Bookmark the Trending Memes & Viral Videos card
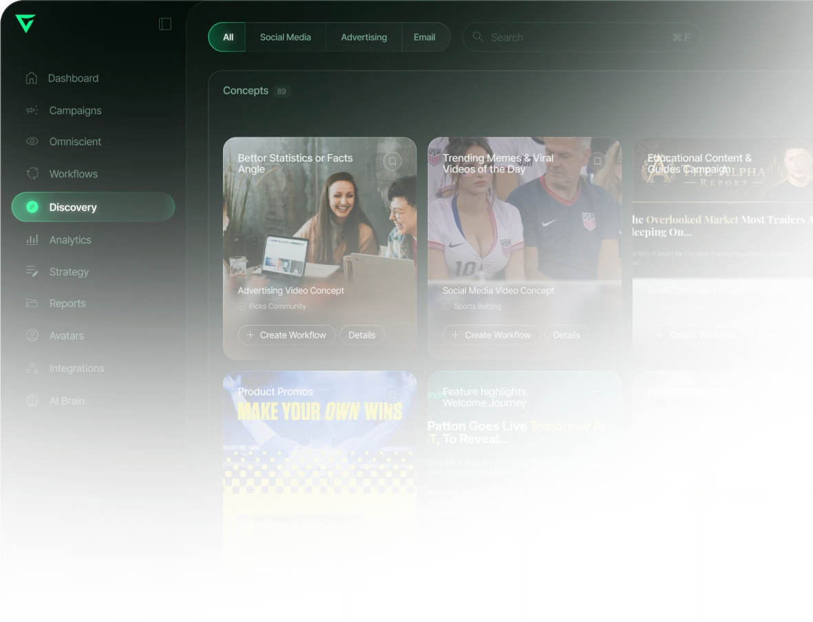The image size is (813, 622). coord(598,161)
